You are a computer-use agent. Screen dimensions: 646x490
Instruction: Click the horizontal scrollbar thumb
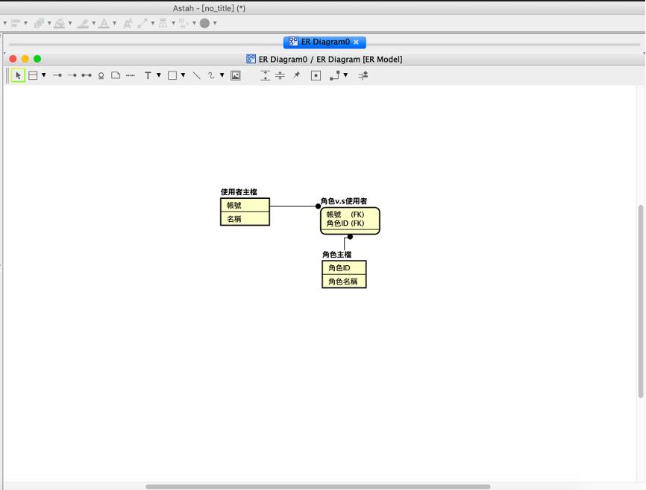coord(318,487)
